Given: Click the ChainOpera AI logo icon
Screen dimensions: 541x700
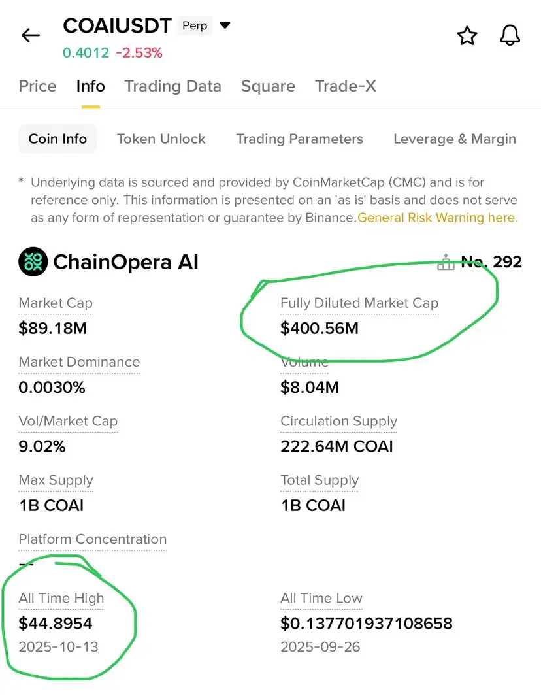Looking at the screenshot, I should (x=33, y=262).
